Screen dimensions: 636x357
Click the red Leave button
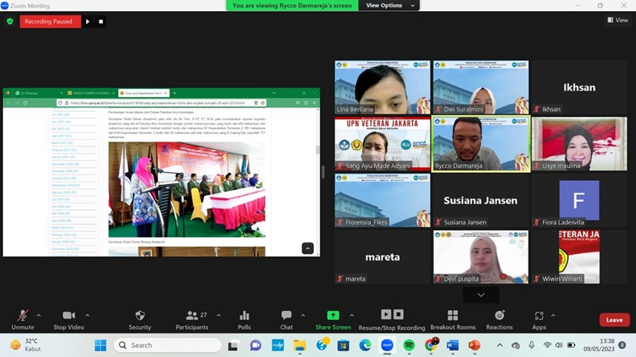614,320
